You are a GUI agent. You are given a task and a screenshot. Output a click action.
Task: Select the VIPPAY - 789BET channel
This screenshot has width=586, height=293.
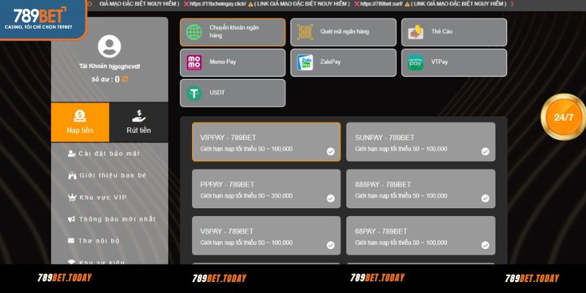pos(266,142)
